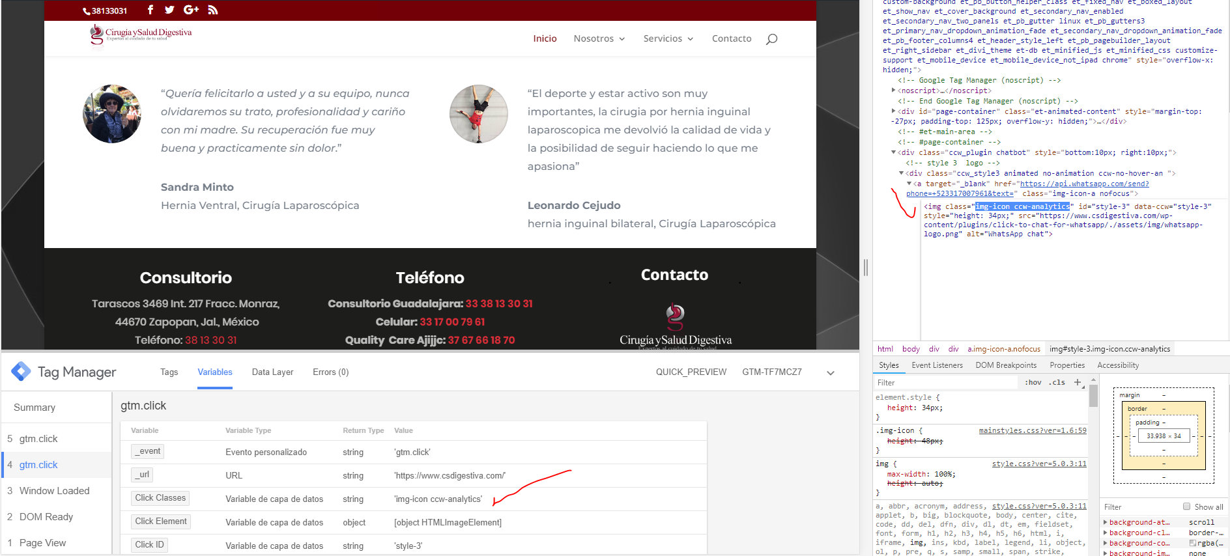The width and height of the screenshot is (1230, 556).
Task: Click the Twitter bird icon
Action: tap(169, 10)
